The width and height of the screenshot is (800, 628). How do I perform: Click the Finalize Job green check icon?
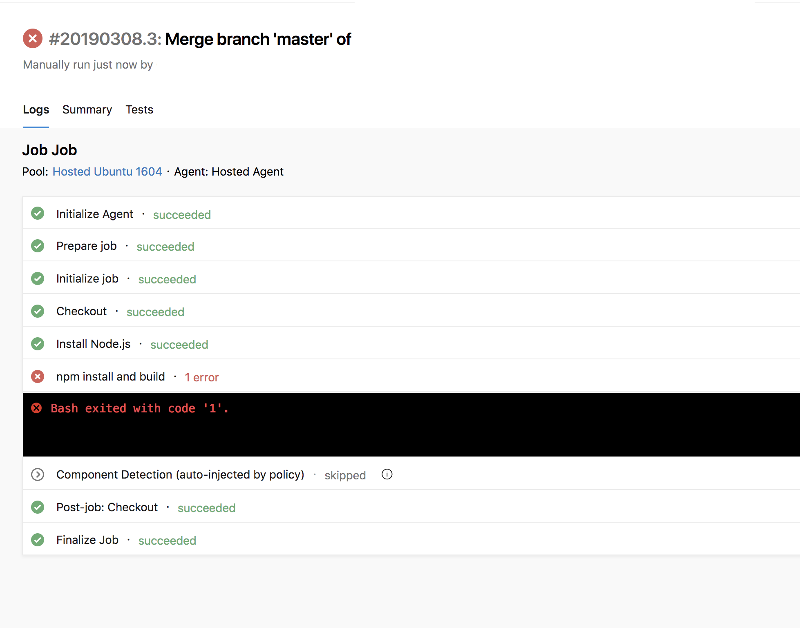[x=38, y=540]
